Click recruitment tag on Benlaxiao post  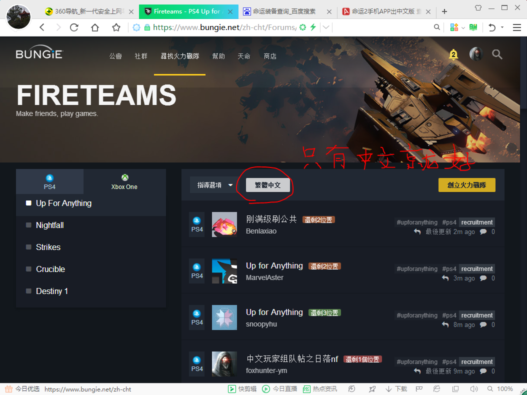[477, 222]
